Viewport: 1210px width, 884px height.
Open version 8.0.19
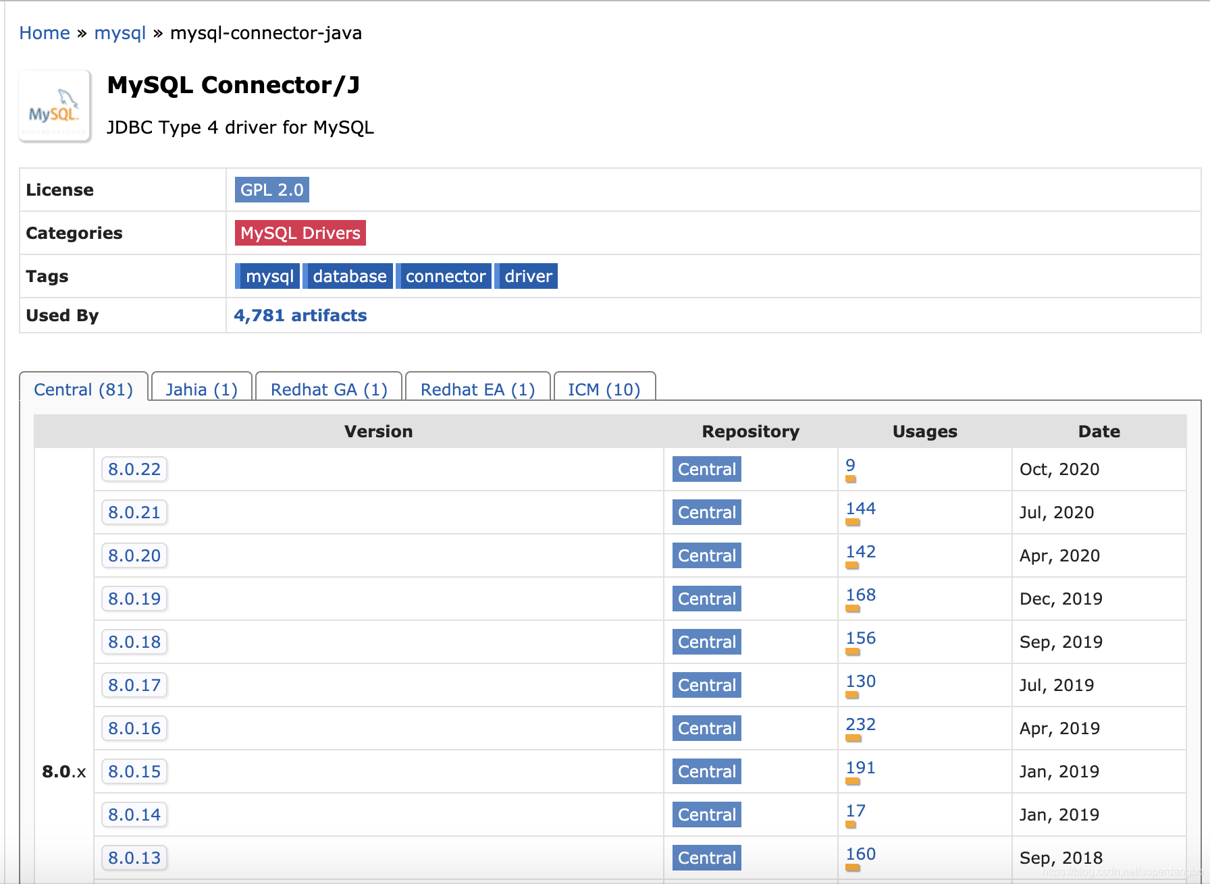134,599
